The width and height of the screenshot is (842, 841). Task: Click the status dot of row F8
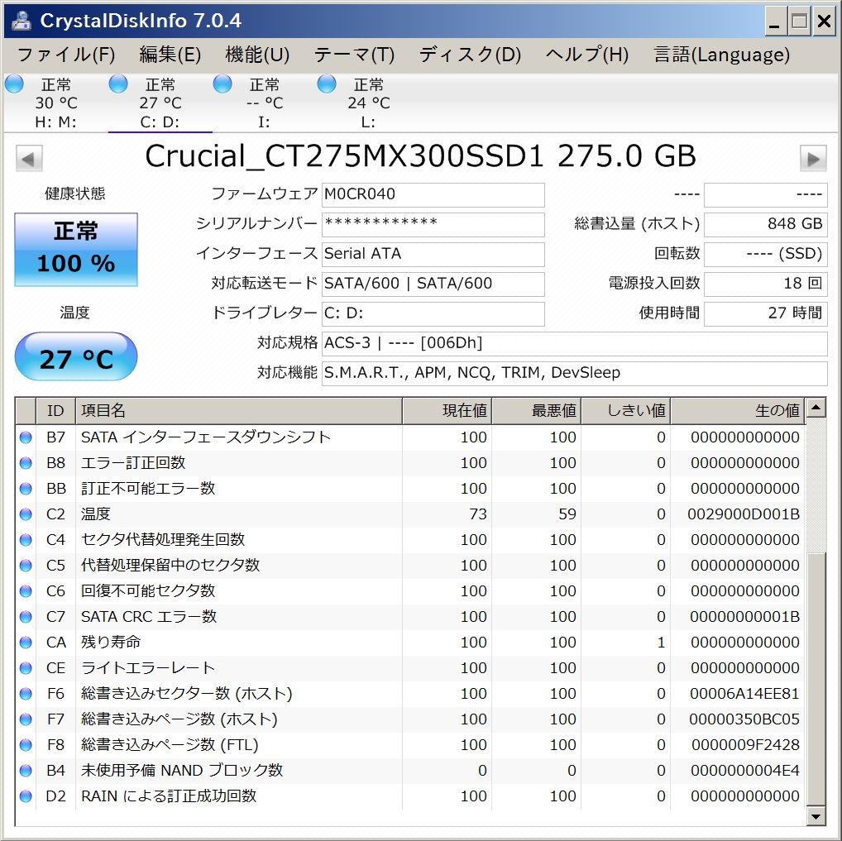(x=26, y=745)
